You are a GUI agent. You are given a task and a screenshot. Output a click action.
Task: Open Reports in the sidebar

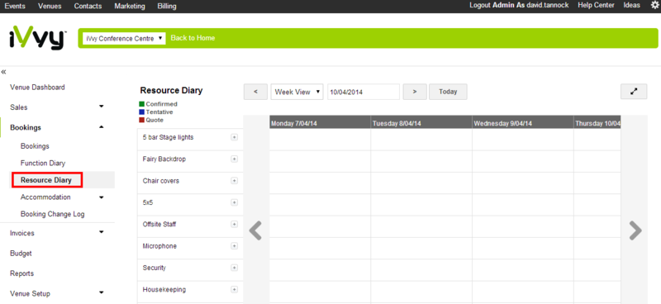22,273
